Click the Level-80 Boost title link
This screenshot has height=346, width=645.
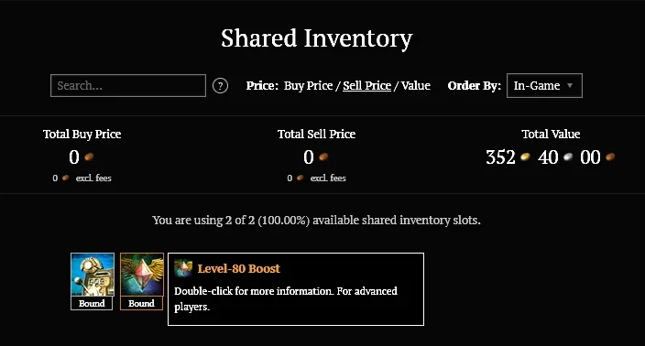pos(238,269)
